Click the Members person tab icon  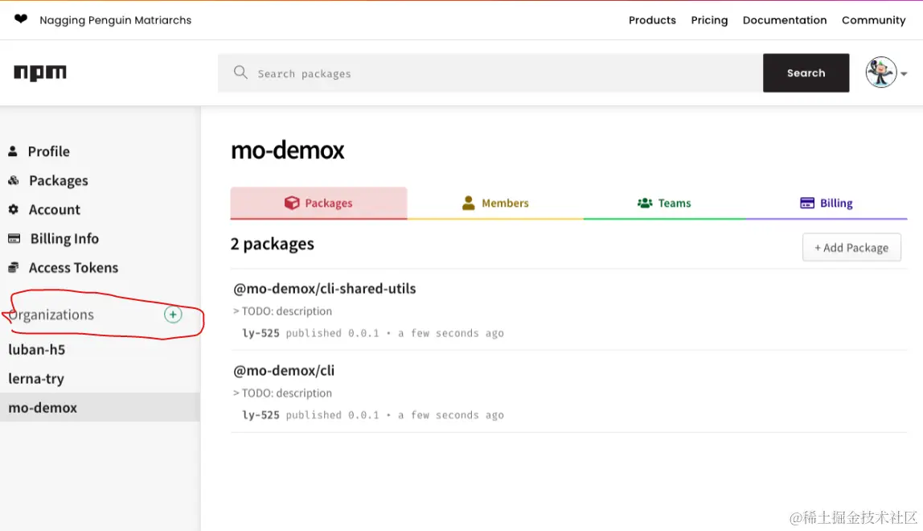pos(468,203)
